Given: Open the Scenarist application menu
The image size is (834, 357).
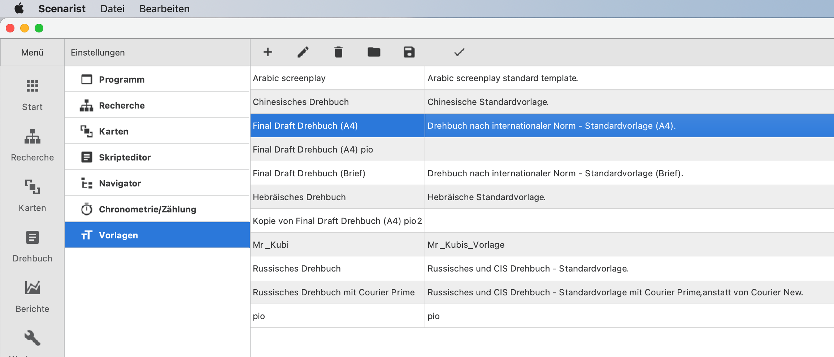Looking at the screenshot, I should point(62,9).
